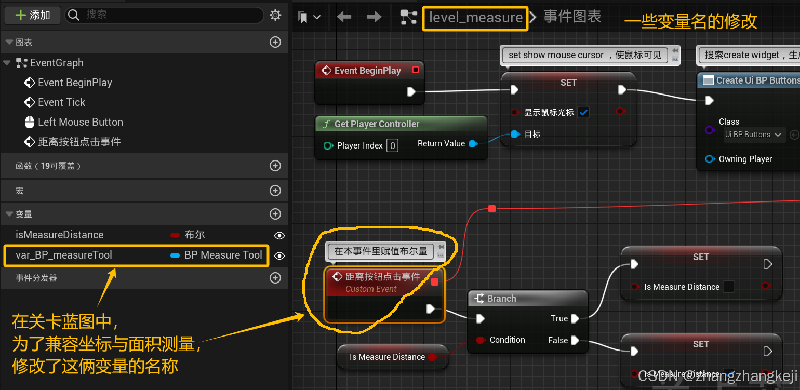
Task: Click exec output of 距离按钮点击事件 node
Action: pos(430,309)
